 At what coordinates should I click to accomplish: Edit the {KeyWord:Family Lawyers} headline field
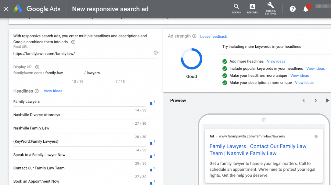(80, 141)
